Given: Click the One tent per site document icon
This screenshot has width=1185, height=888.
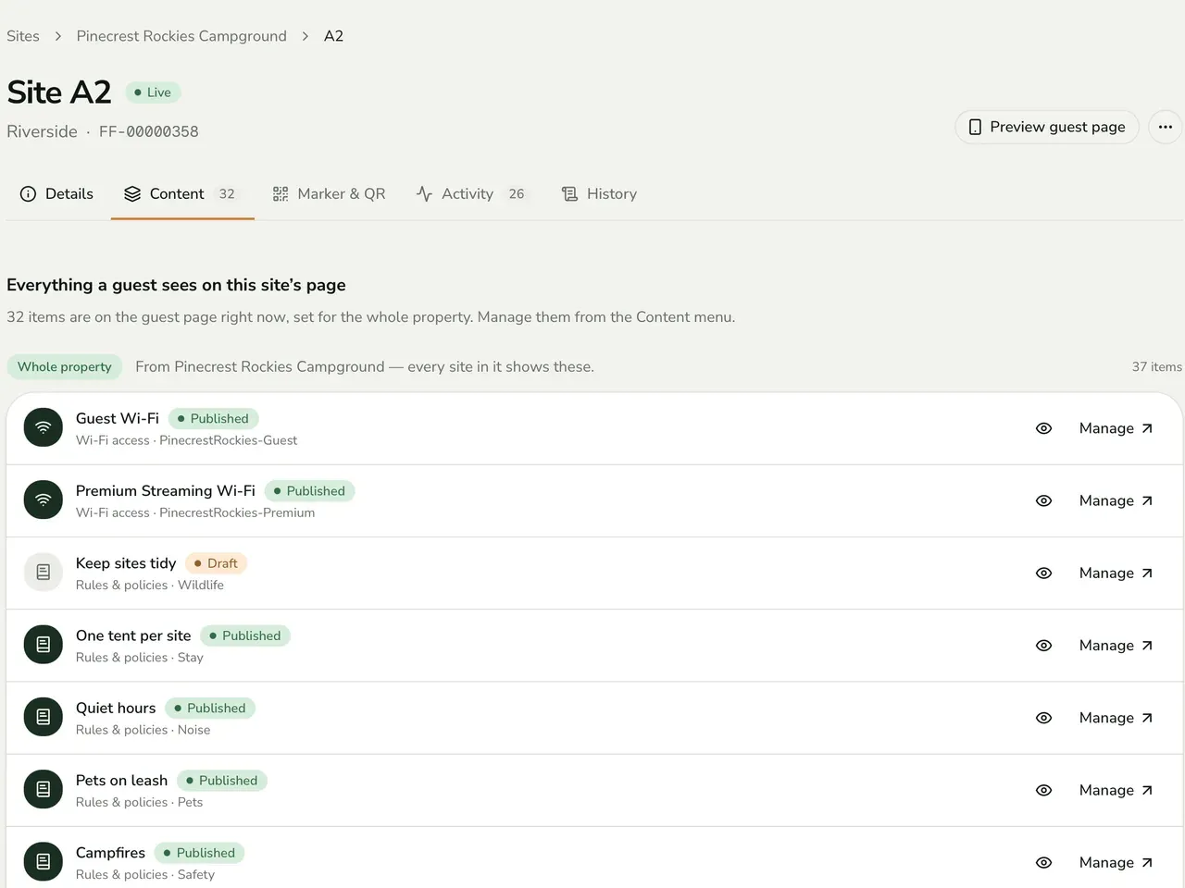Looking at the screenshot, I should 44,645.
